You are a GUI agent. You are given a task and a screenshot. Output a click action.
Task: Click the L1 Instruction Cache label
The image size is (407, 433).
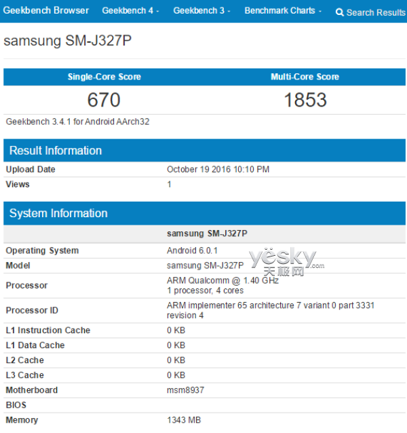coord(48,331)
